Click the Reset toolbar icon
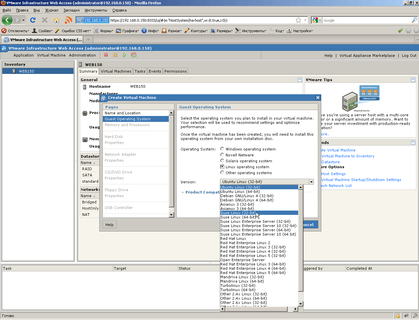Viewport: 419px width, 320px height. point(134,55)
